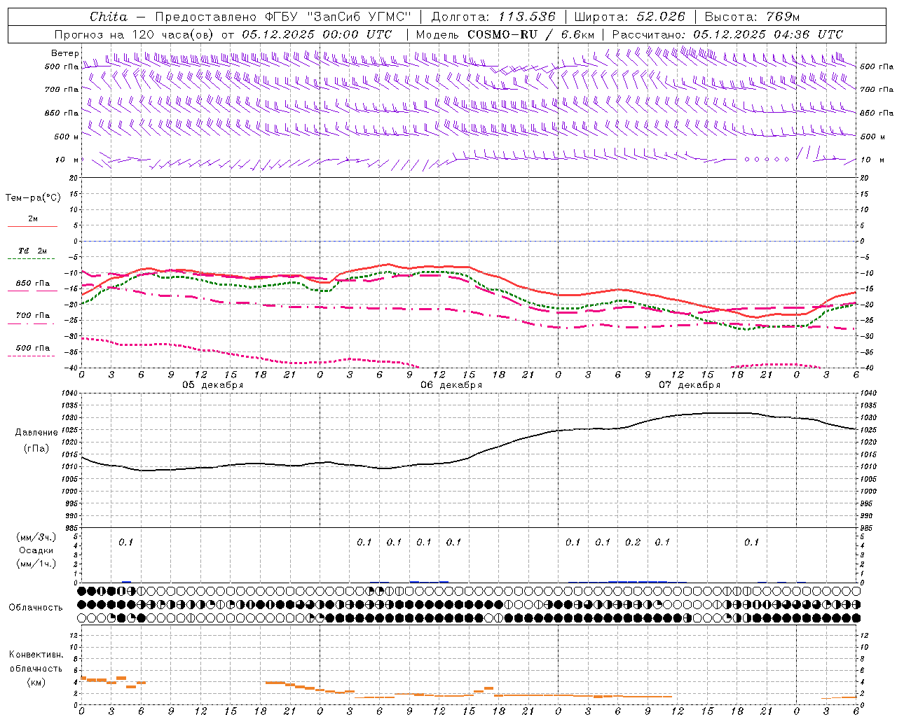Click the left "10 м" wind level label
Viewport: 897px width, 717px height.
click(x=67, y=160)
